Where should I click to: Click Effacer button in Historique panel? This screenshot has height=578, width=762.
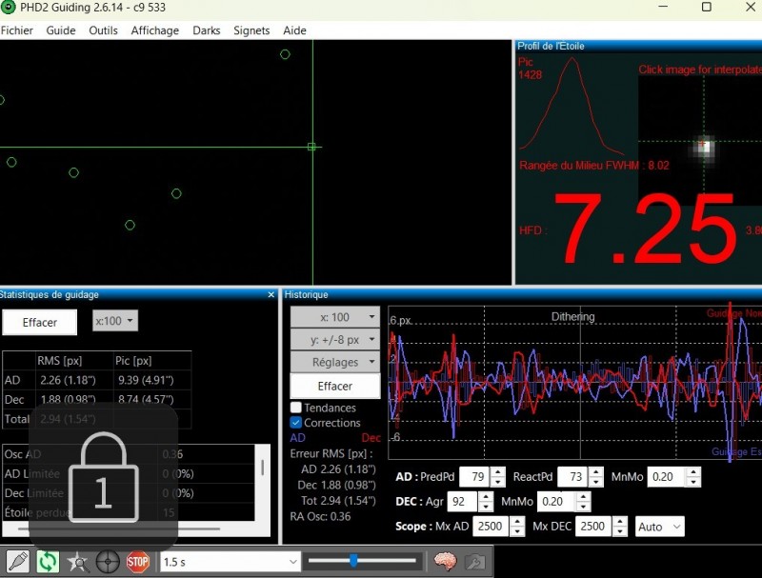335,387
